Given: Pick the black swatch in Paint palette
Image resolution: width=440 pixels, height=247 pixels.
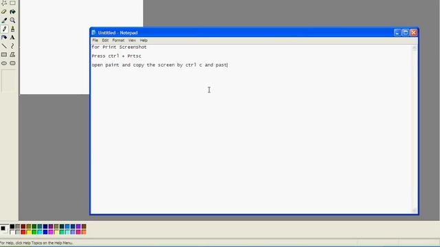Looking at the screenshot, I should 12,226.
